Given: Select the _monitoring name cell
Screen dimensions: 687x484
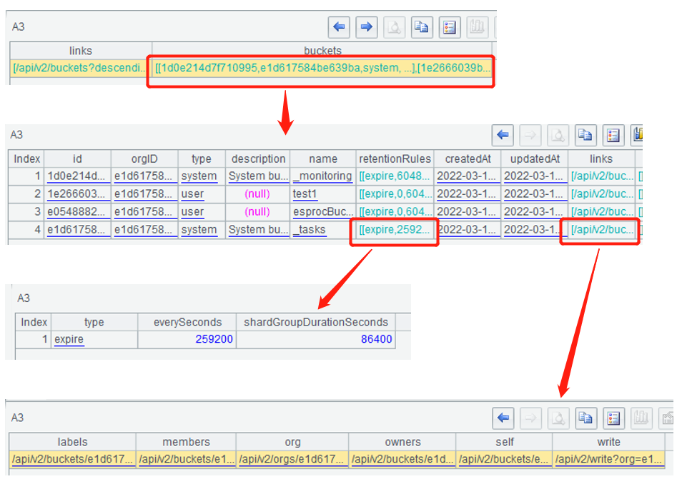Looking at the screenshot, I should click(x=322, y=176).
